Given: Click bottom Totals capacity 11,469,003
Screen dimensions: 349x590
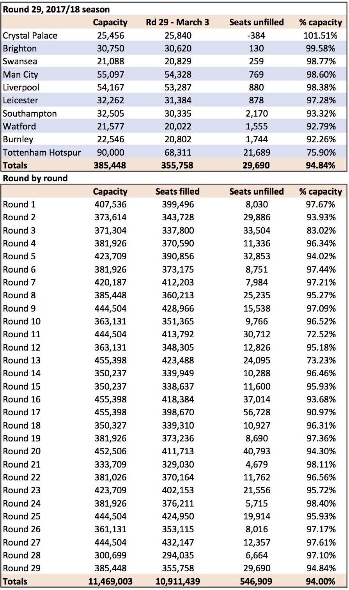Looking at the screenshot, I should (x=110, y=581).
